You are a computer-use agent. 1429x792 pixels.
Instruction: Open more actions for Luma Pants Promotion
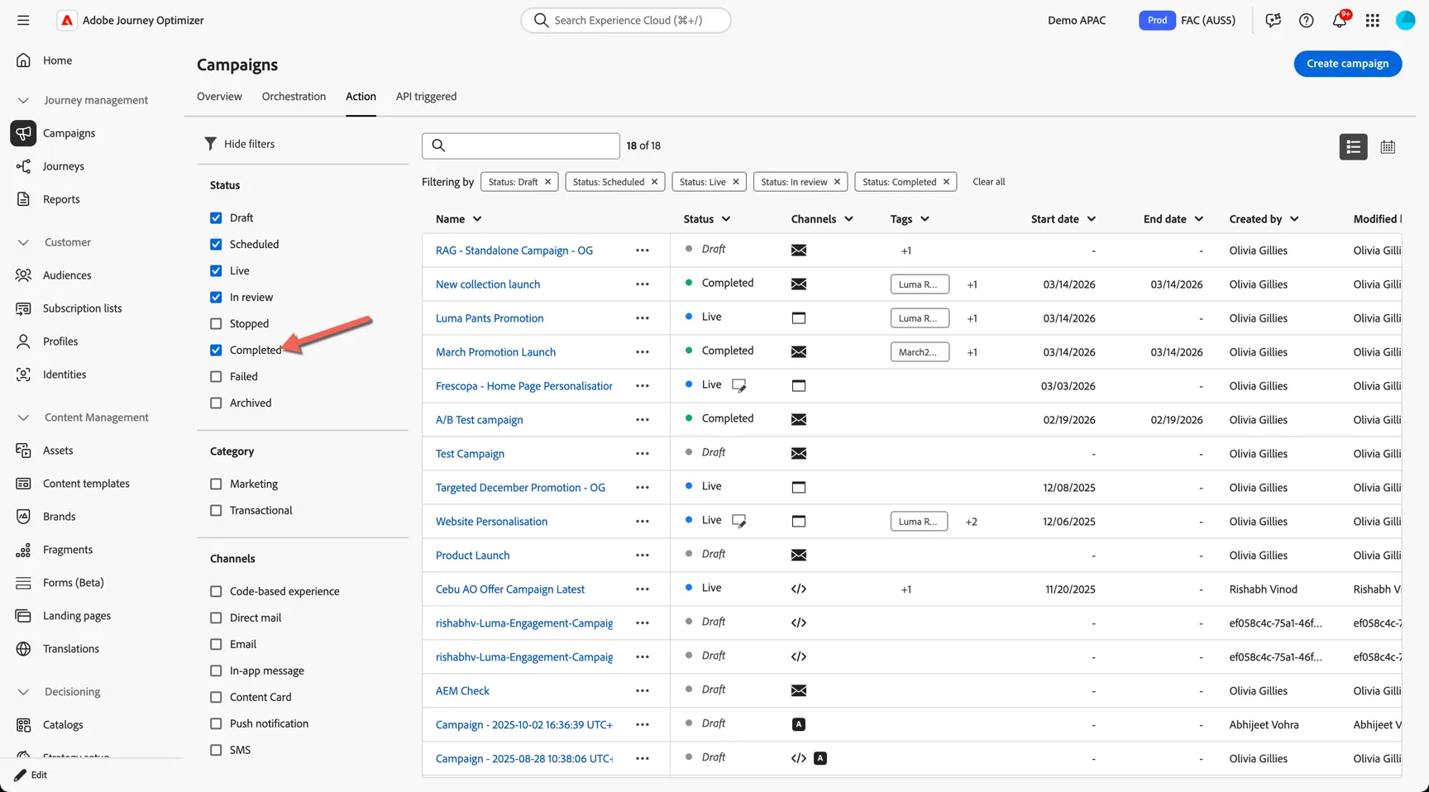[643, 318]
